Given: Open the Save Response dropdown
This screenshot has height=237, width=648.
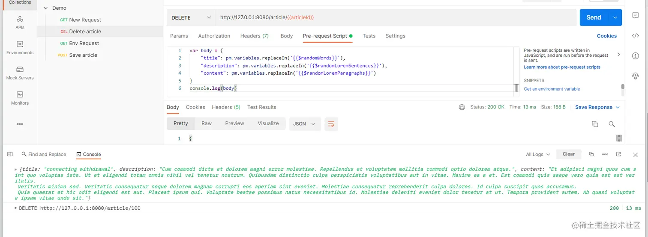Looking at the screenshot, I should coord(597,107).
